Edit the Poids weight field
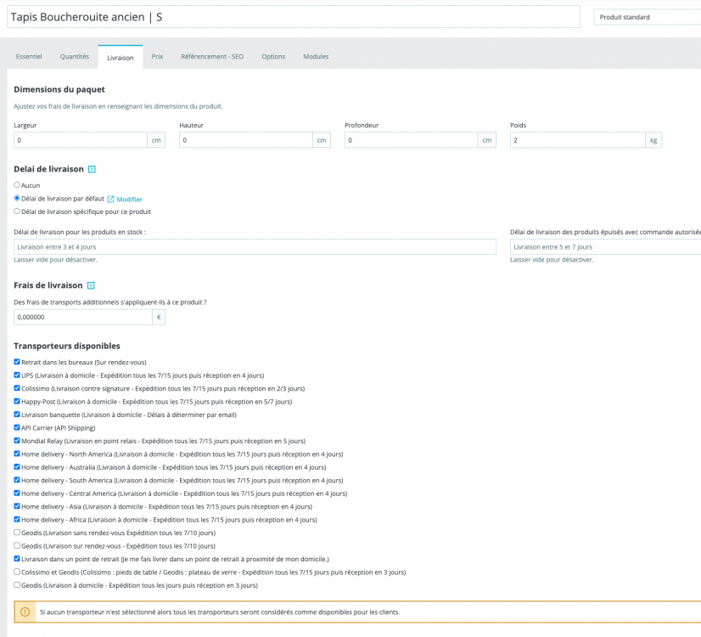Viewport: 701px width, 637px height. point(578,140)
